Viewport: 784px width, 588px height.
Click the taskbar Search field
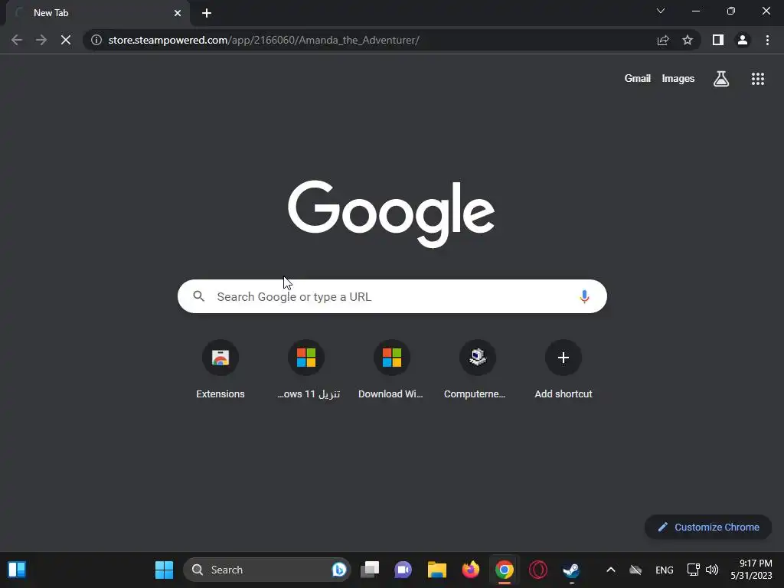pyautogui.click(x=267, y=570)
